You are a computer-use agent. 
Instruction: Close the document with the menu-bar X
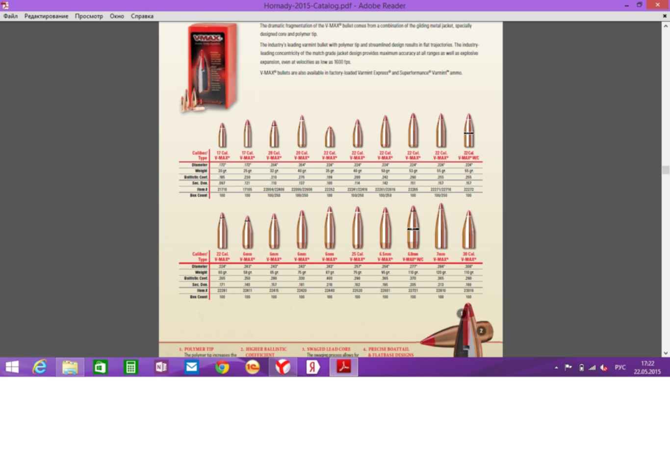click(x=665, y=16)
